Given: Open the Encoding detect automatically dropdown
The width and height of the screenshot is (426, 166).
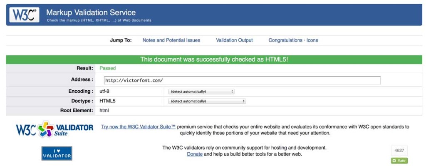Looking at the screenshot, I should point(201,92).
